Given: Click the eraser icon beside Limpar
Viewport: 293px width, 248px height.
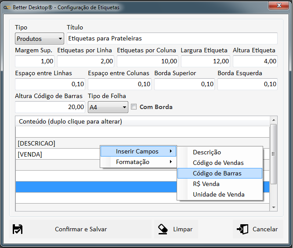Looking at the screenshot, I should click(x=163, y=229).
